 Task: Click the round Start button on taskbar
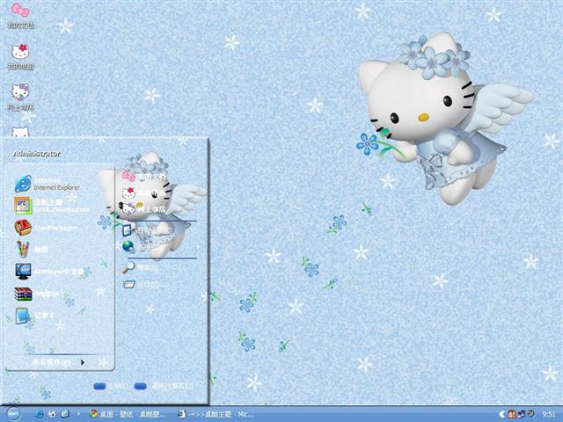(x=13, y=414)
